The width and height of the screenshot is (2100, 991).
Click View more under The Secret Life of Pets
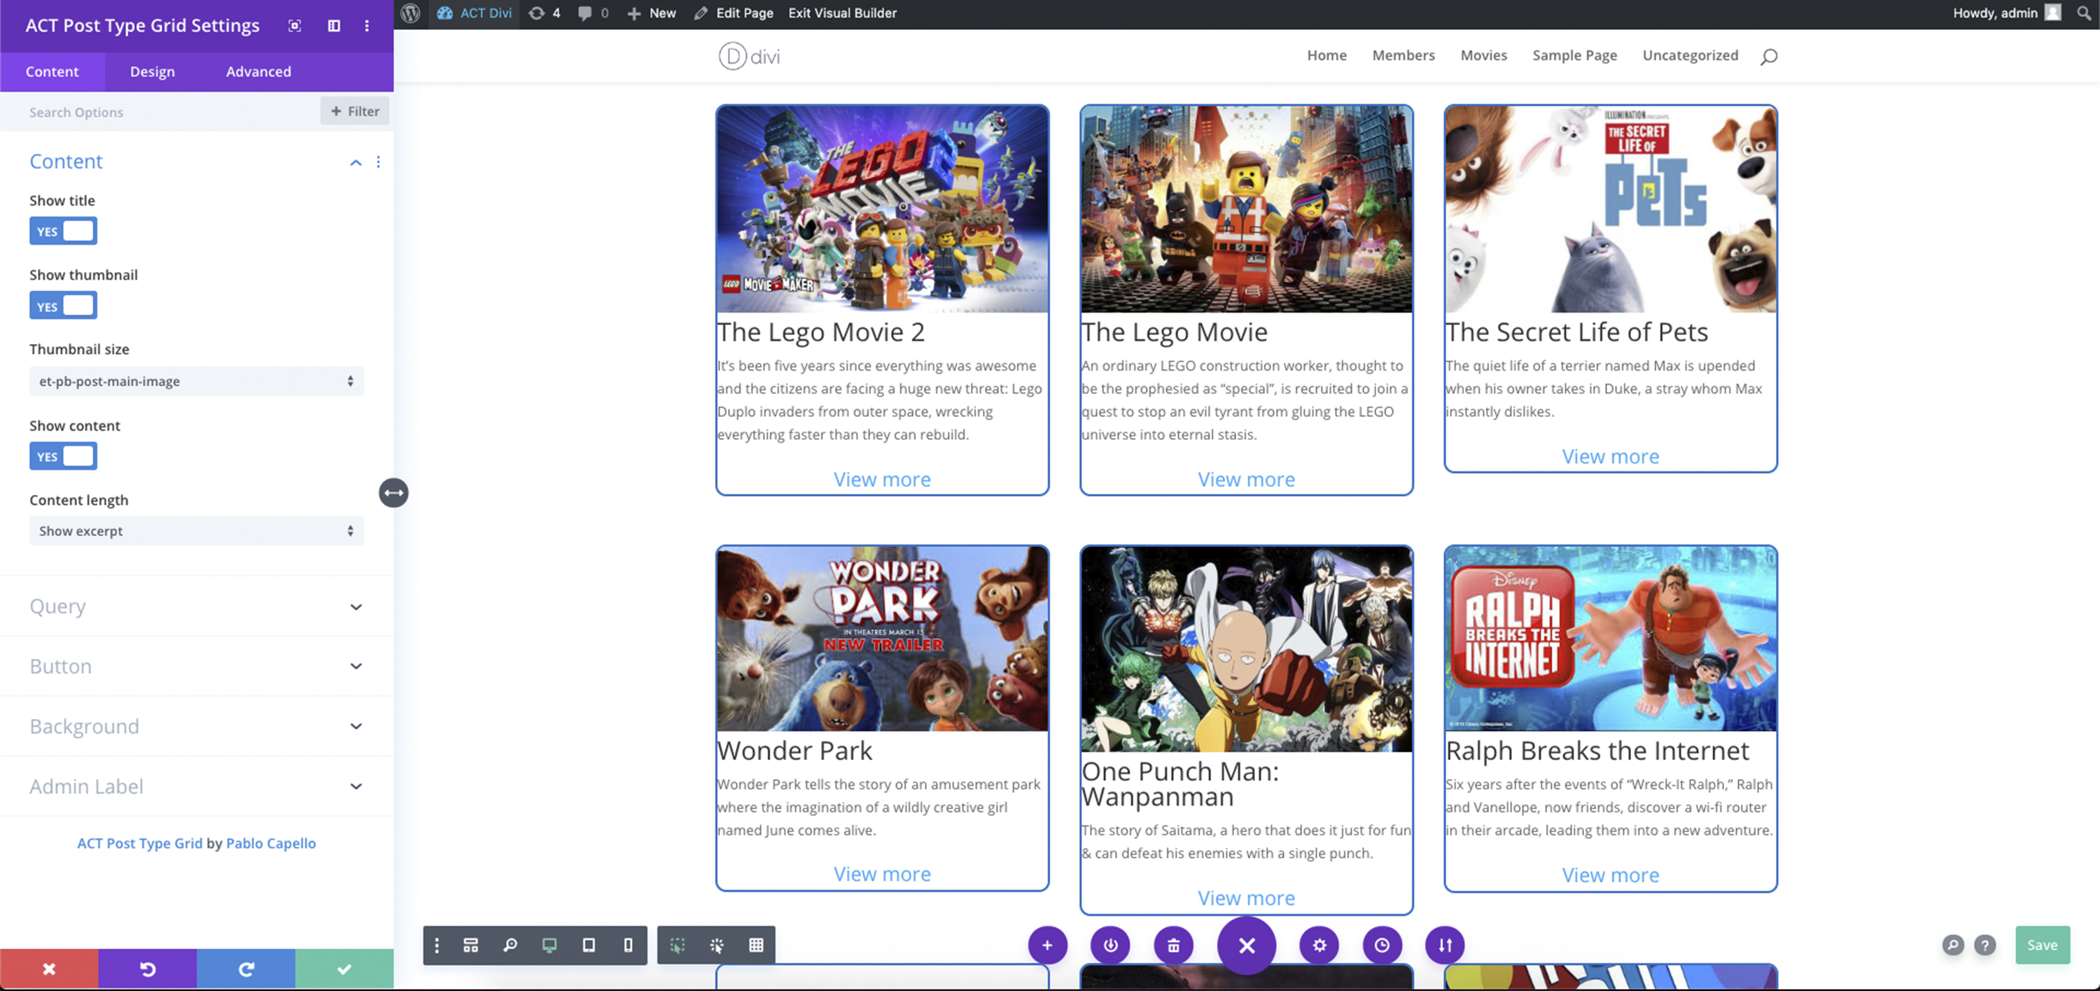(1610, 457)
